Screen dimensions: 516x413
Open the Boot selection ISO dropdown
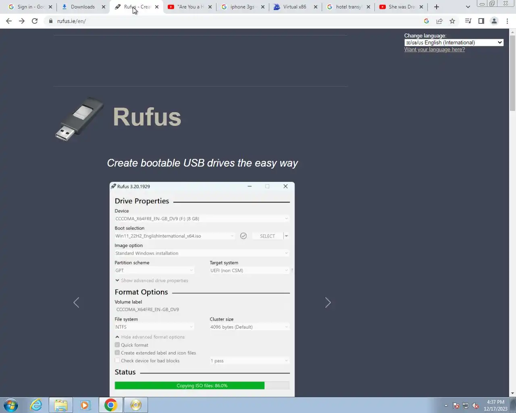click(175, 236)
